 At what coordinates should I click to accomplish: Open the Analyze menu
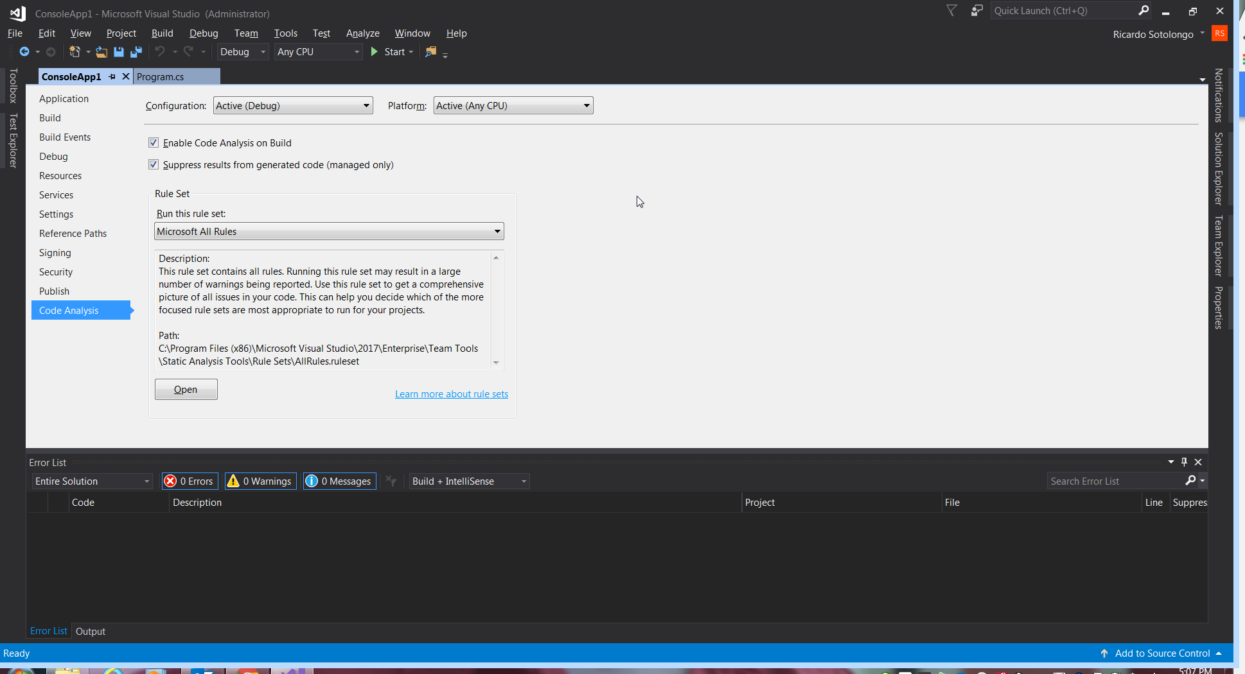362,33
